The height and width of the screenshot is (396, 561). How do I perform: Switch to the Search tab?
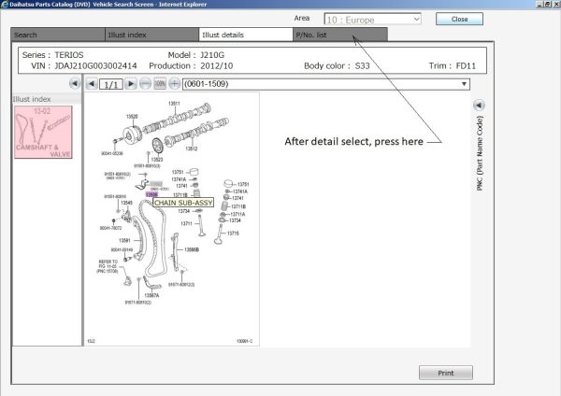click(x=58, y=35)
